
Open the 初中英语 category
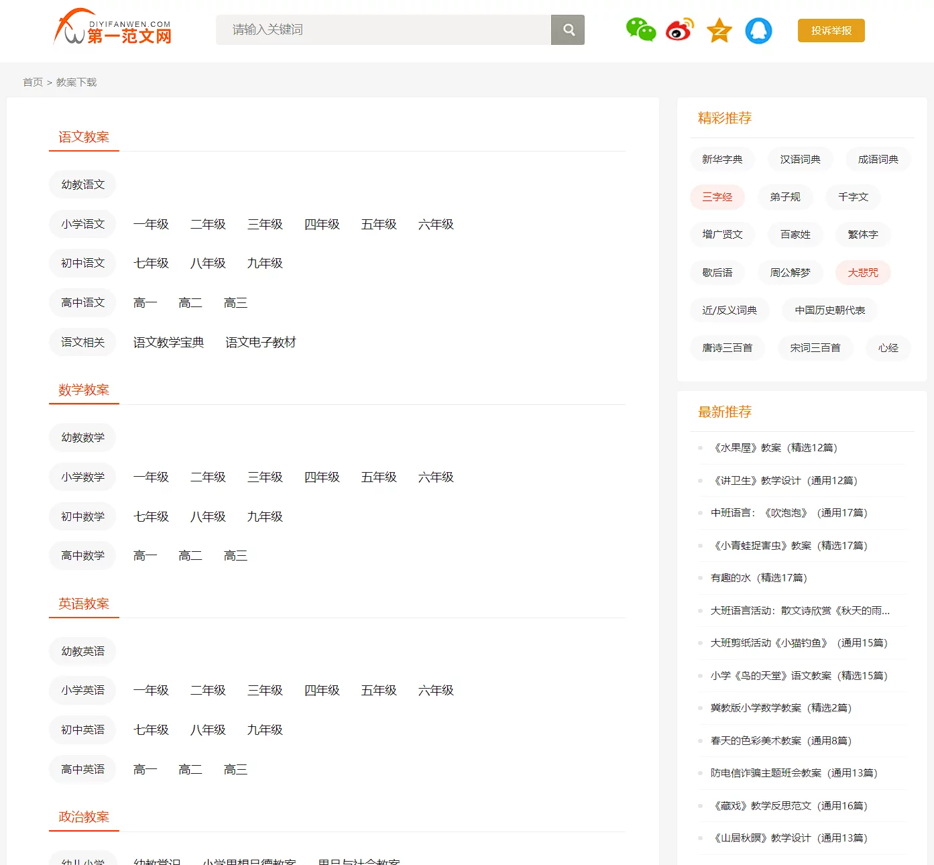pyautogui.click(x=82, y=730)
